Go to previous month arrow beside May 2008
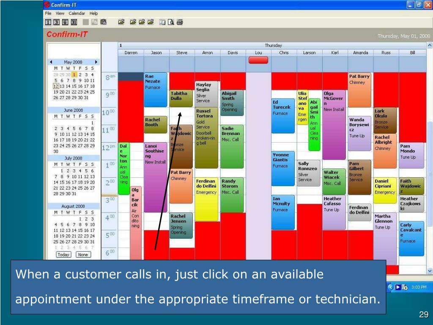 tap(51, 62)
